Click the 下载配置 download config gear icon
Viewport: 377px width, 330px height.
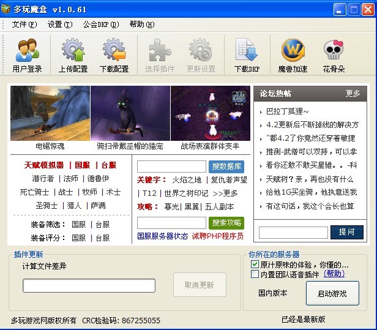pos(114,50)
